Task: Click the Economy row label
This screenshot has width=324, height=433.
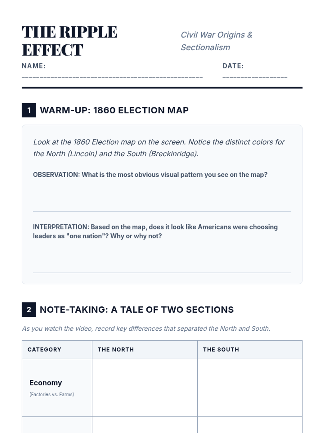Action: point(46,383)
